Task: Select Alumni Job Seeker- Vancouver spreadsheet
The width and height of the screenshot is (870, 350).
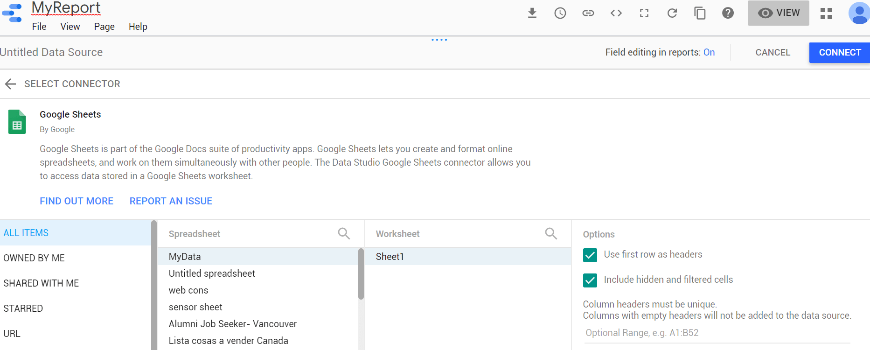Action: click(258, 324)
